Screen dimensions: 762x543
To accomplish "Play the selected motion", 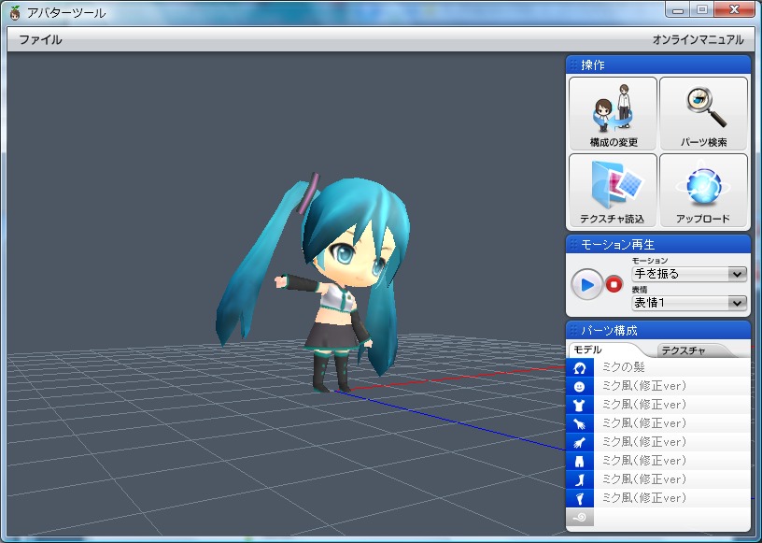I will (587, 284).
